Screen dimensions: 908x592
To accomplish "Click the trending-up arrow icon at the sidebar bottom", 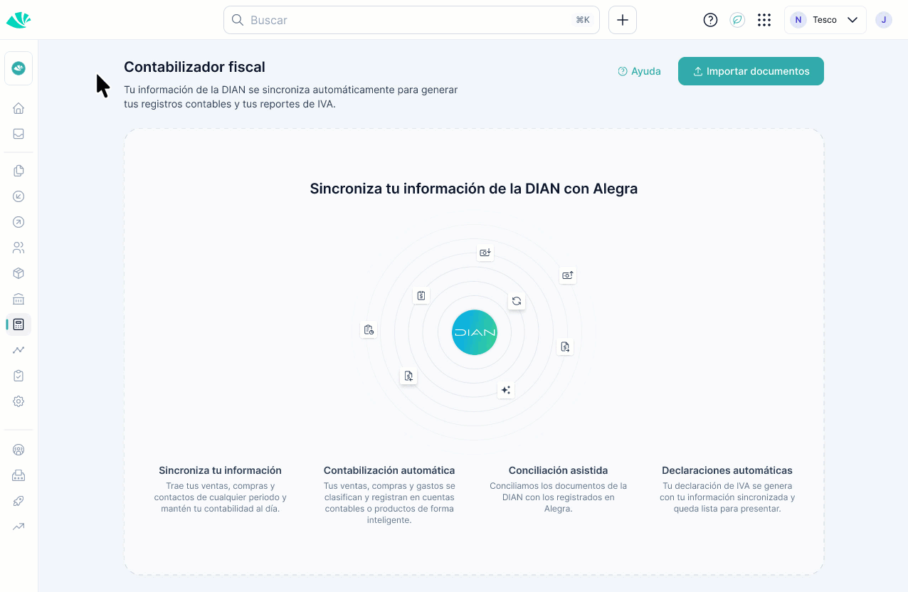I will [x=19, y=527].
